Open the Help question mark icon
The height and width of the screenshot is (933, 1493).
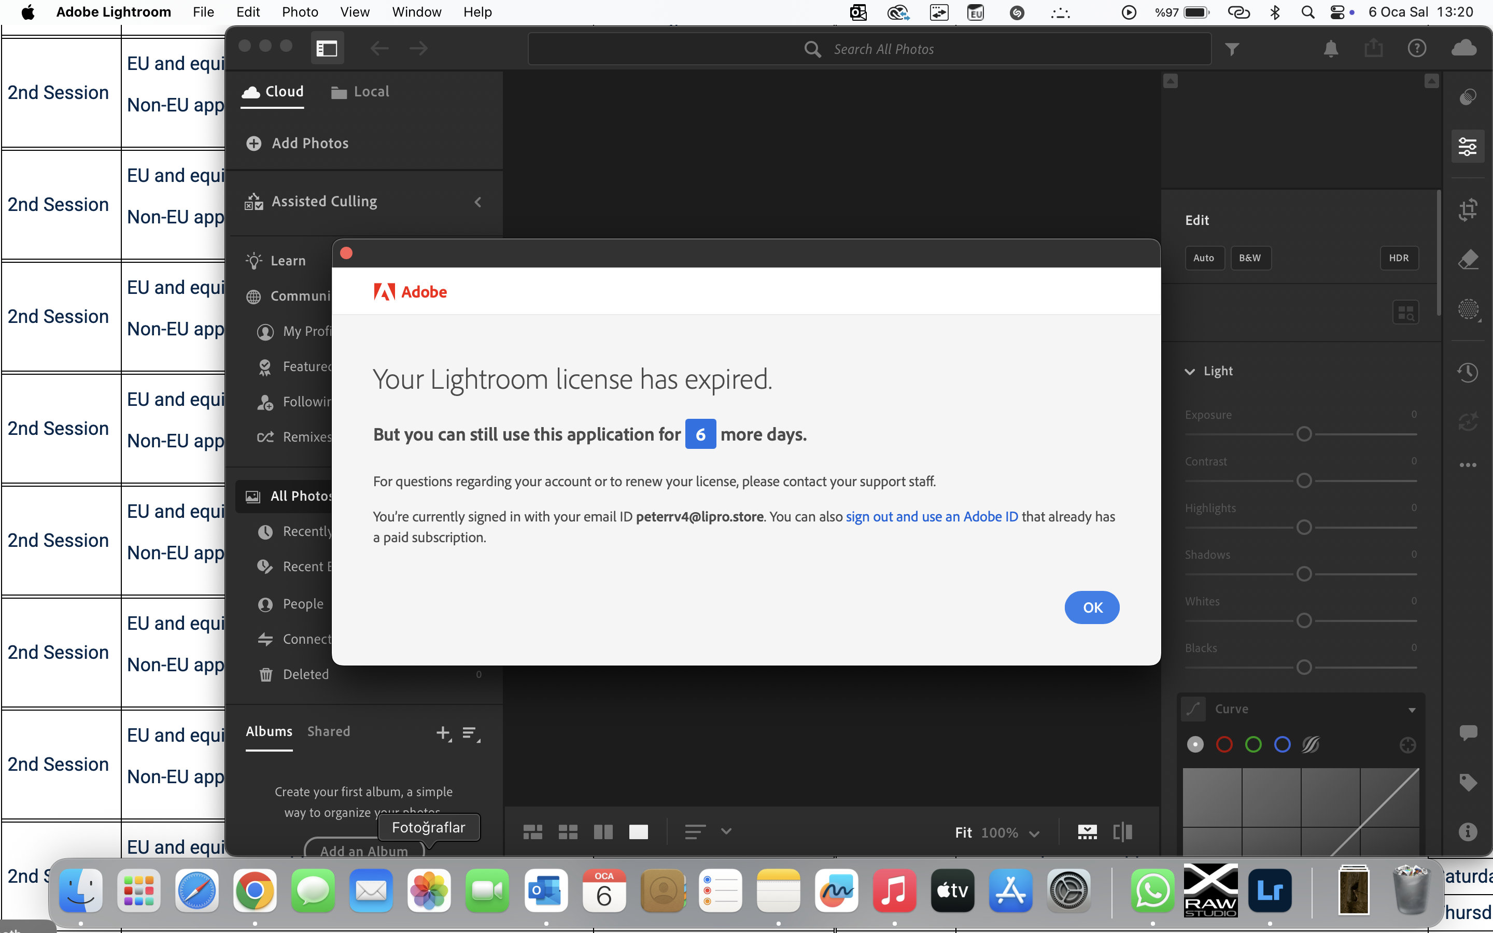(x=1417, y=48)
